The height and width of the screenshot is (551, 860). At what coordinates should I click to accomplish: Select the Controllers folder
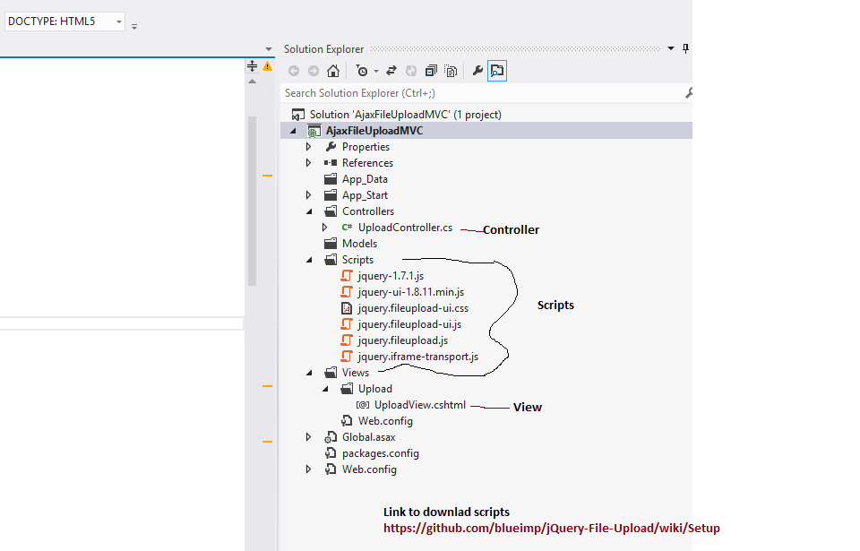pyautogui.click(x=368, y=211)
